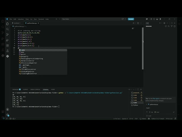Expand the new chat dropdown arrow
This screenshot has height=137, width=182.
tap(162, 23)
